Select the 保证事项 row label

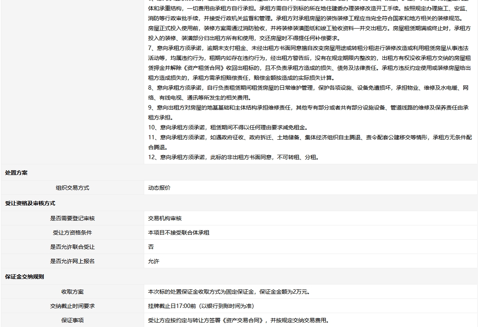[72, 320]
